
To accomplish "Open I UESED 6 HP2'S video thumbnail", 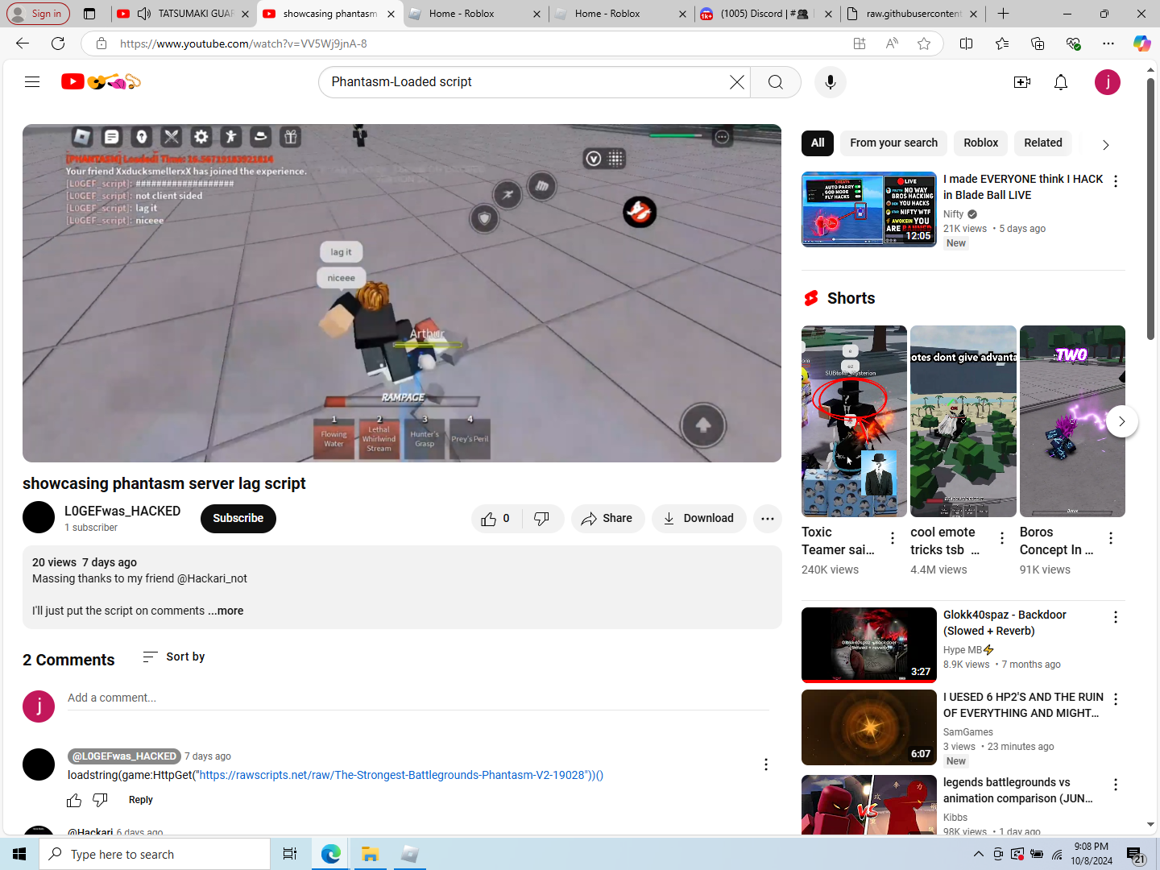I will (x=869, y=727).
